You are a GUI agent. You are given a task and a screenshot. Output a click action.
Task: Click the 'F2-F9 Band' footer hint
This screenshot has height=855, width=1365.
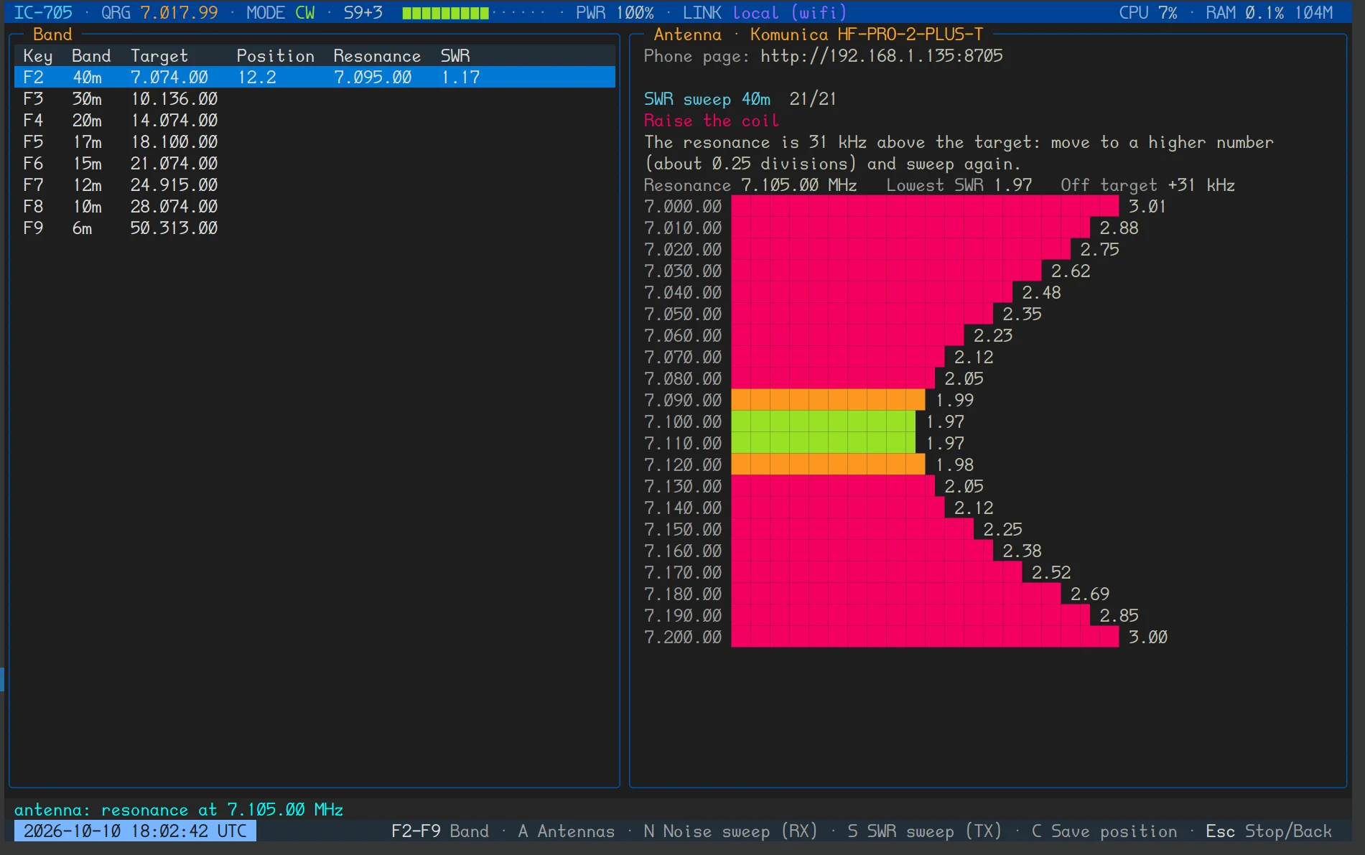click(x=440, y=831)
